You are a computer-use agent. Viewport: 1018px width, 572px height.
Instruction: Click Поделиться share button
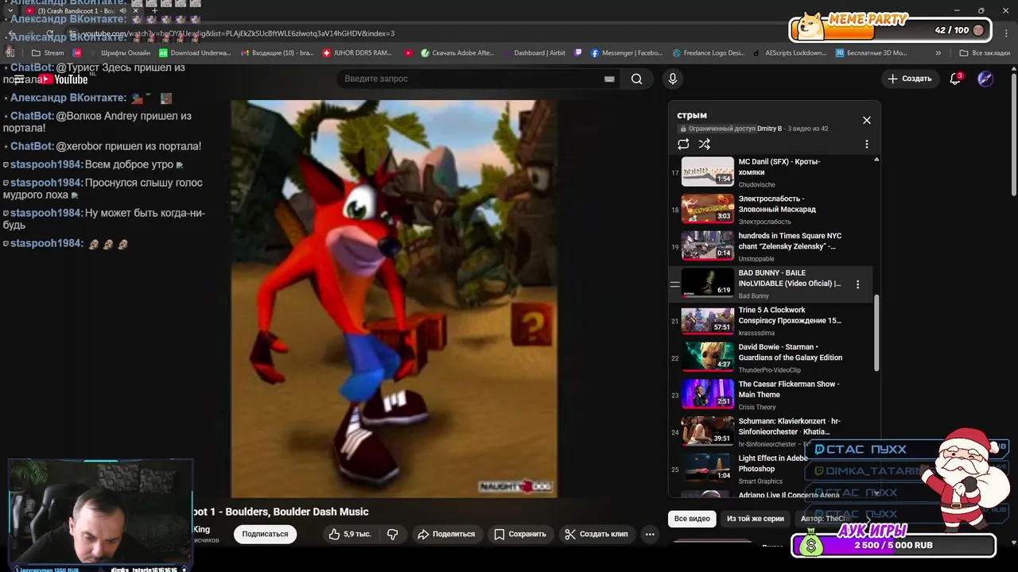446,534
